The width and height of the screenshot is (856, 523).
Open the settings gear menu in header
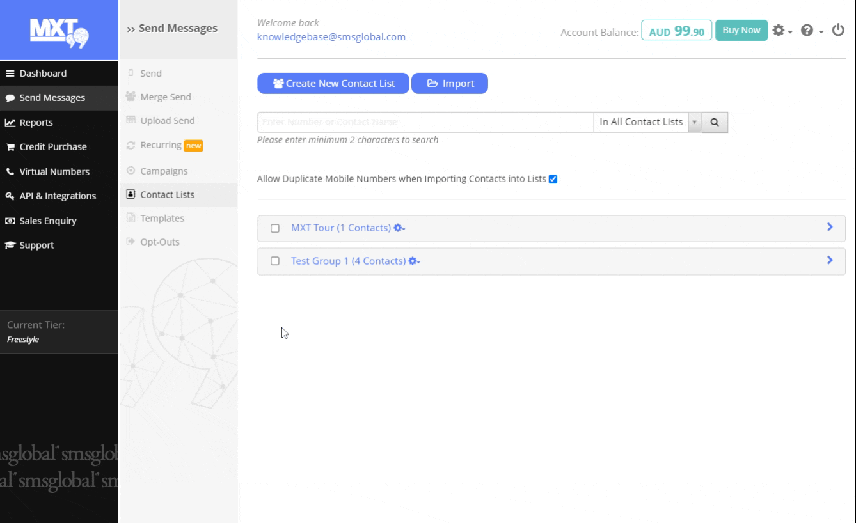coord(782,31)
